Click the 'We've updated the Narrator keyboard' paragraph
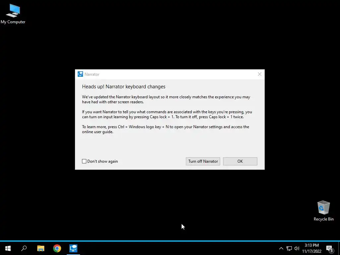The image size is (340, 255). click(x=166, y=99)
